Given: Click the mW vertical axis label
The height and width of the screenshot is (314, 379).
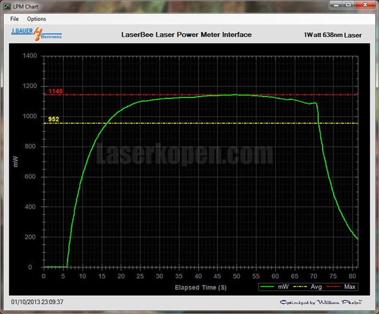Looking at the screenshot, I should (16, 161).
